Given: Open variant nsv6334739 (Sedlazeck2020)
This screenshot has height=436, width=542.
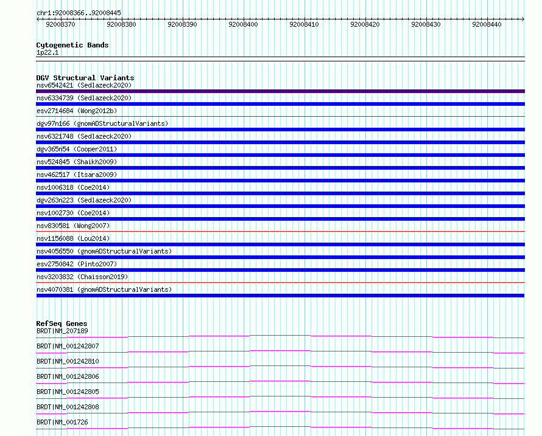Looking at the screenshot, I should pyautogui.click(x=84, y=98).
